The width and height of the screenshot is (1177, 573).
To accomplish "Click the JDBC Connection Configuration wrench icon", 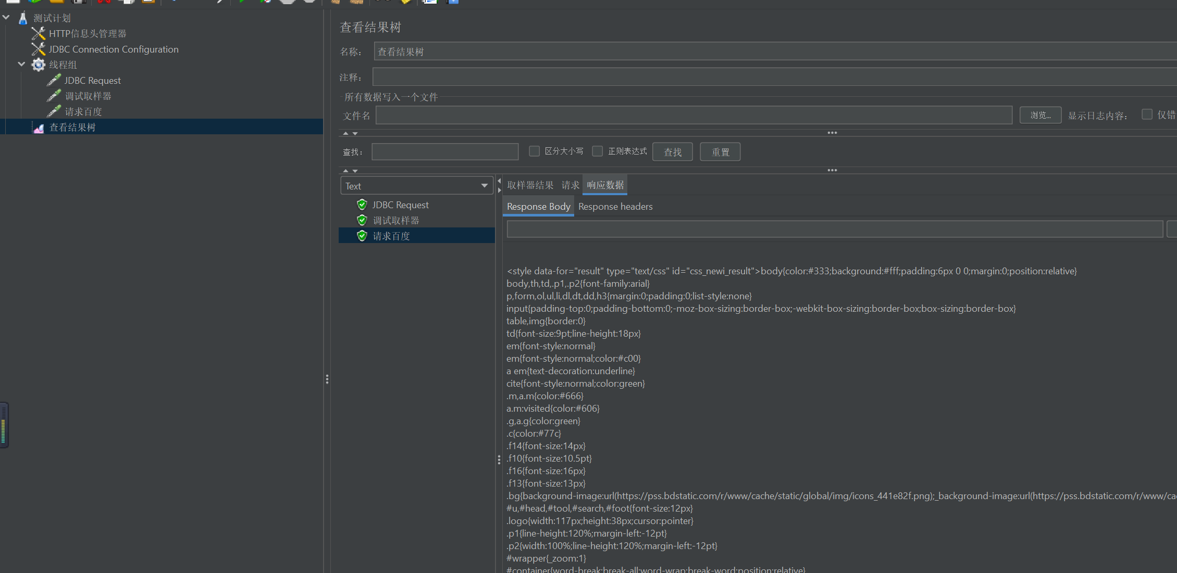I will [x=38, y=49].
